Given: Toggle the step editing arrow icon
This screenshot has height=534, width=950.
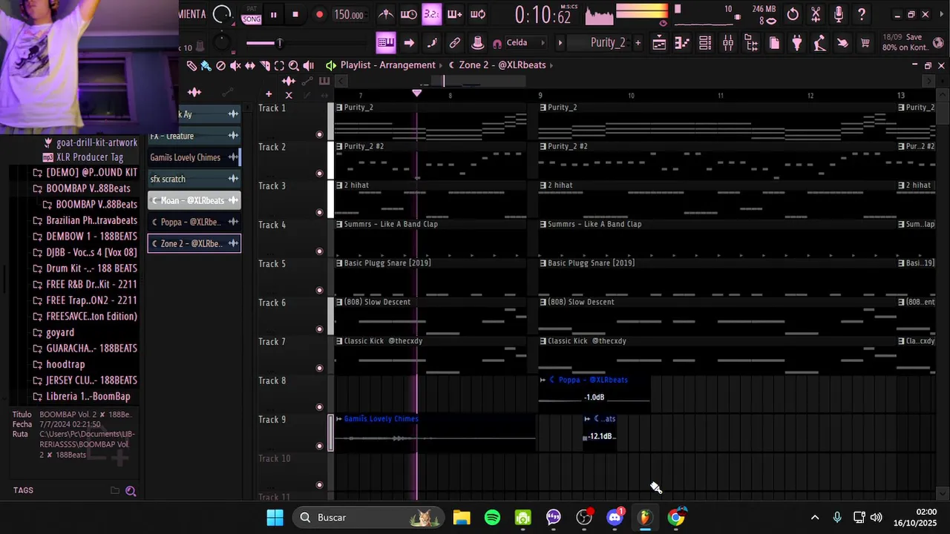Looking at the screenshot, I should click(409, 43).
